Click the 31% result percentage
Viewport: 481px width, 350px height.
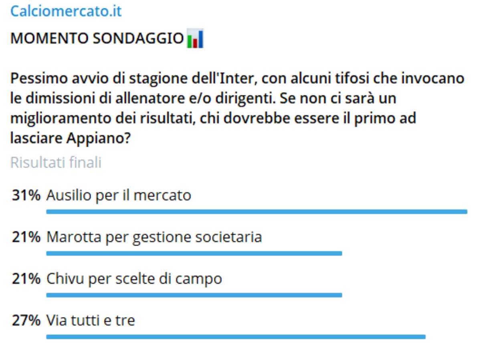(x=26, y=195)
